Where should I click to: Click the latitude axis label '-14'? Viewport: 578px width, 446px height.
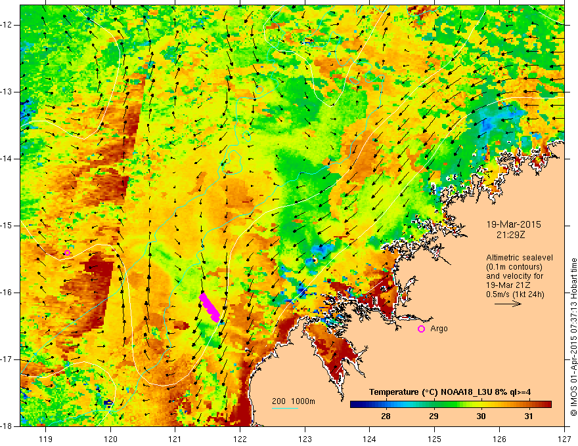pyautogui.click(x=6, y=159)
